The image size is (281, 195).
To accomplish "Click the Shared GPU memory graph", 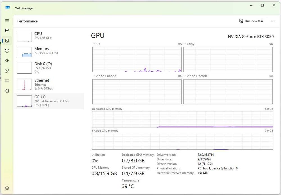I will tap(182, 141).
